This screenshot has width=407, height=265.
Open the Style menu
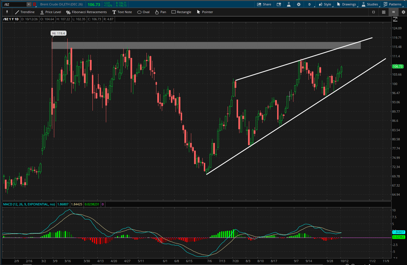325,4
